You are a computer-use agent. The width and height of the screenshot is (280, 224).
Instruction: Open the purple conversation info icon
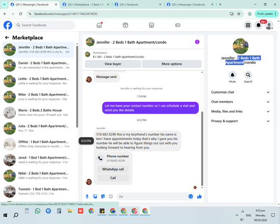point(197,42)
